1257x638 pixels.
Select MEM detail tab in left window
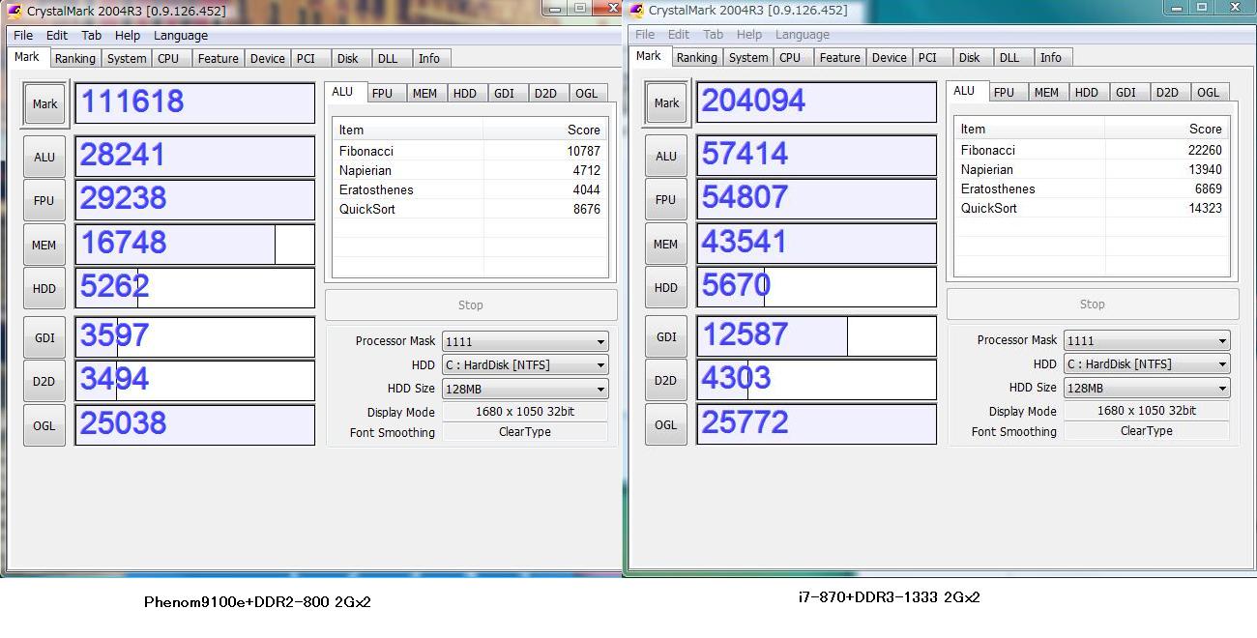[424, 94]
